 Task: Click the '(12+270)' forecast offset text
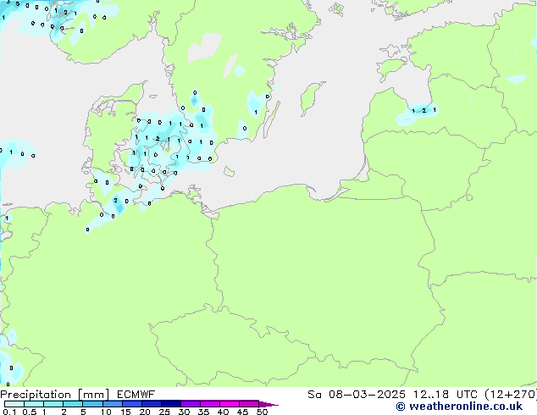coord(511,395)
